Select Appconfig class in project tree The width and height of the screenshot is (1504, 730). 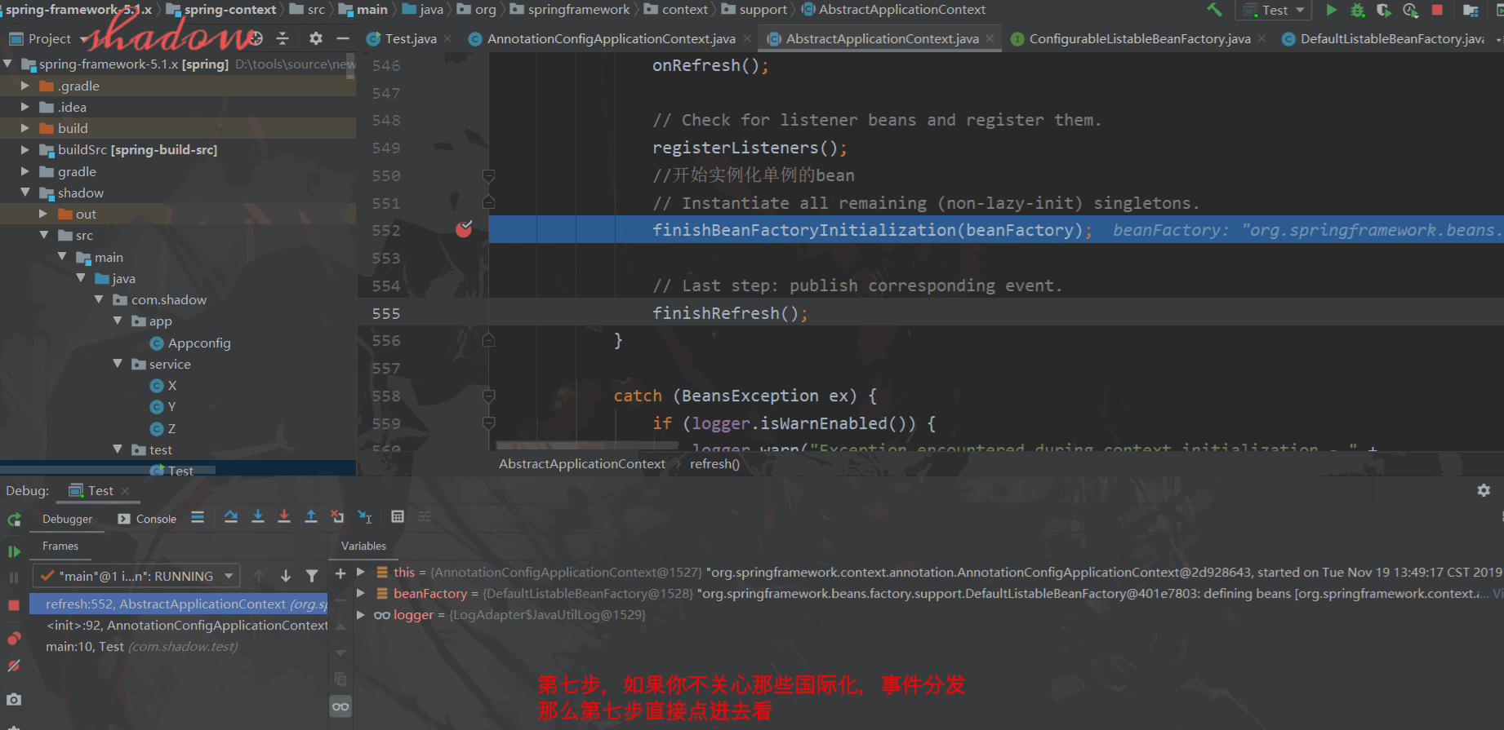tap(198, 343)
